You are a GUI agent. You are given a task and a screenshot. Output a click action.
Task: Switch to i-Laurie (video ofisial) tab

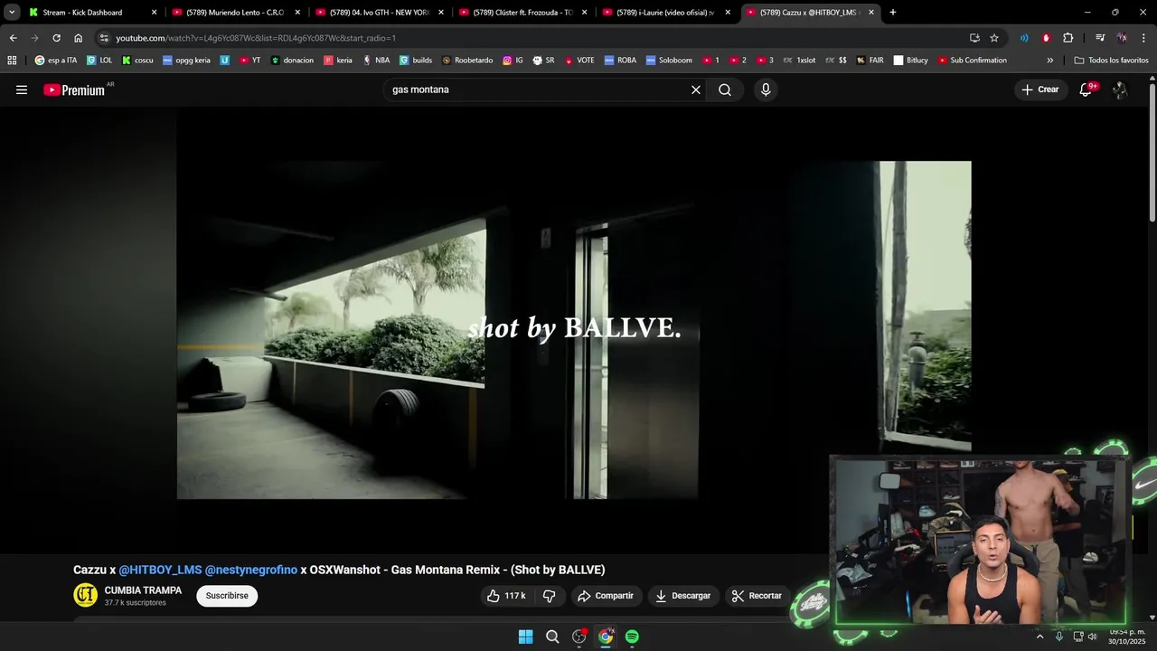pos(666,13)
